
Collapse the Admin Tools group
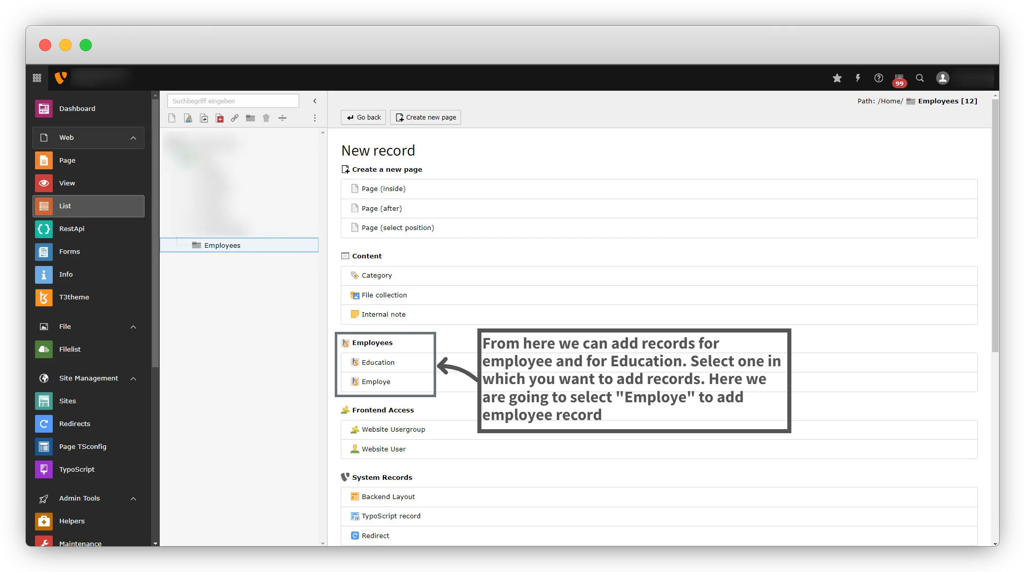pos(133,499)
